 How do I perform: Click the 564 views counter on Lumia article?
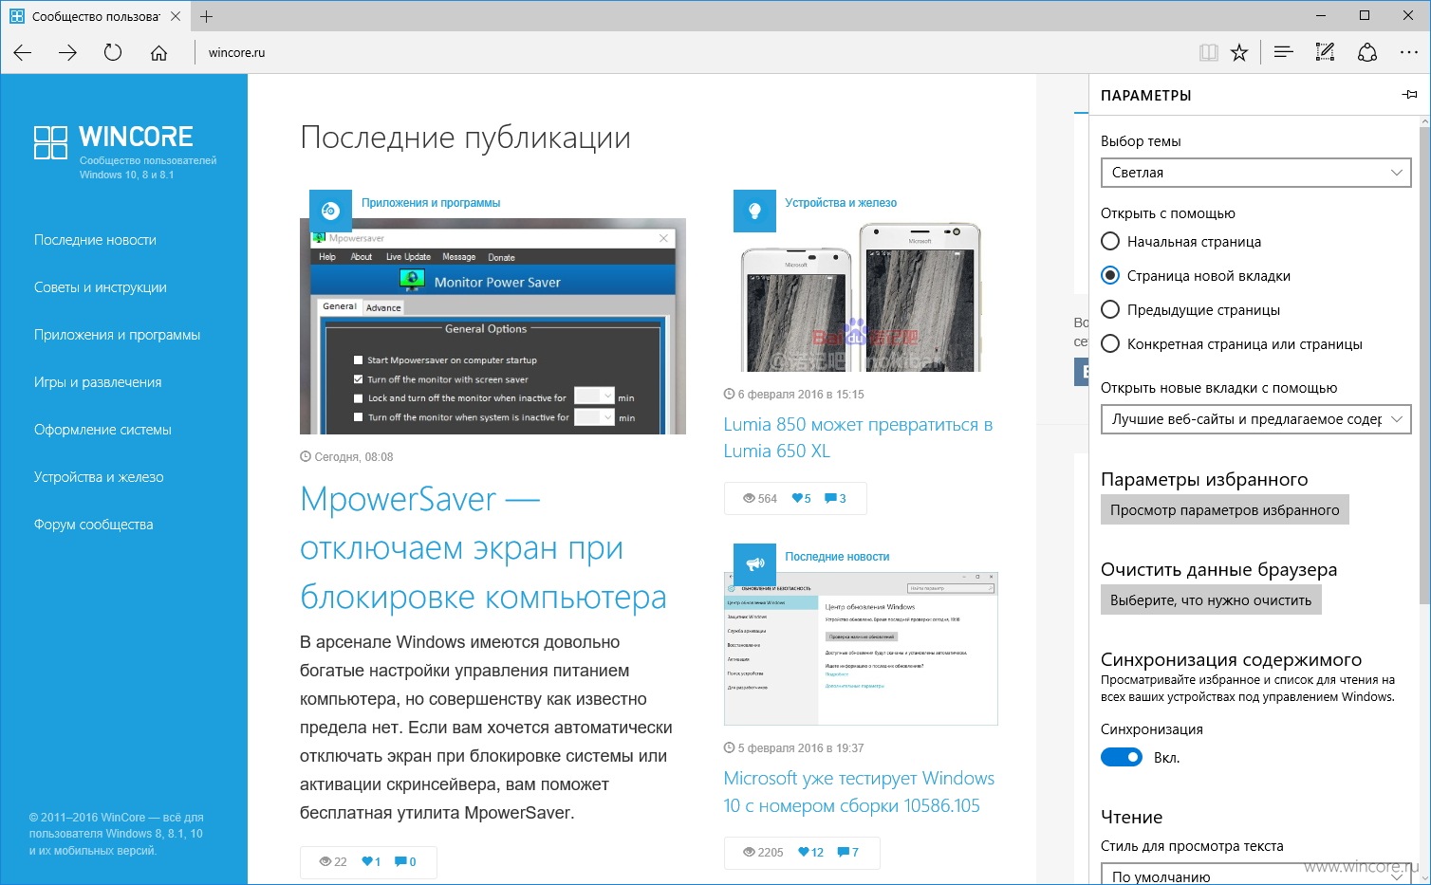point(760,499)
